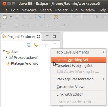Image resolution: width=108 pixels, height=107 pixels.
Task: Select the Java working set
Action: tap(15, 52)
